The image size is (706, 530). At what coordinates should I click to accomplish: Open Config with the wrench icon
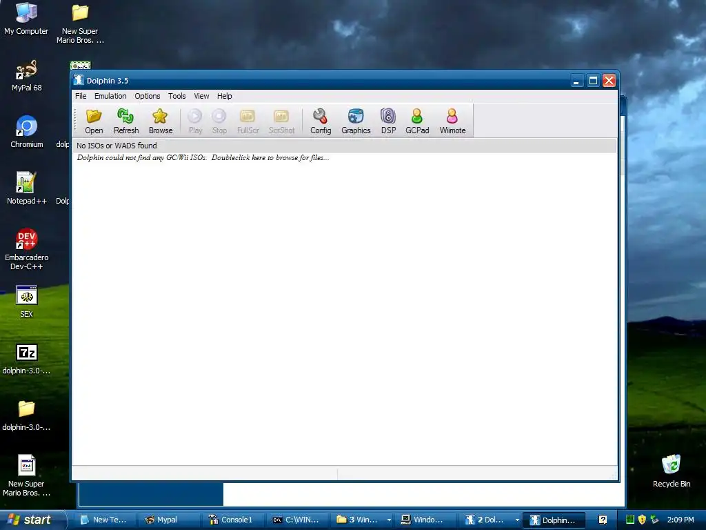(x=321, y=121)
